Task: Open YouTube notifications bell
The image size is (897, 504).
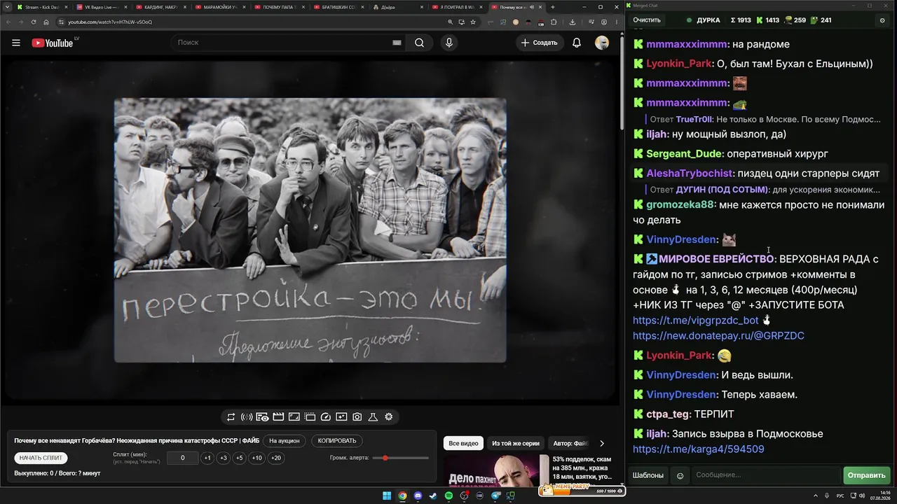Action: point(577,43)
